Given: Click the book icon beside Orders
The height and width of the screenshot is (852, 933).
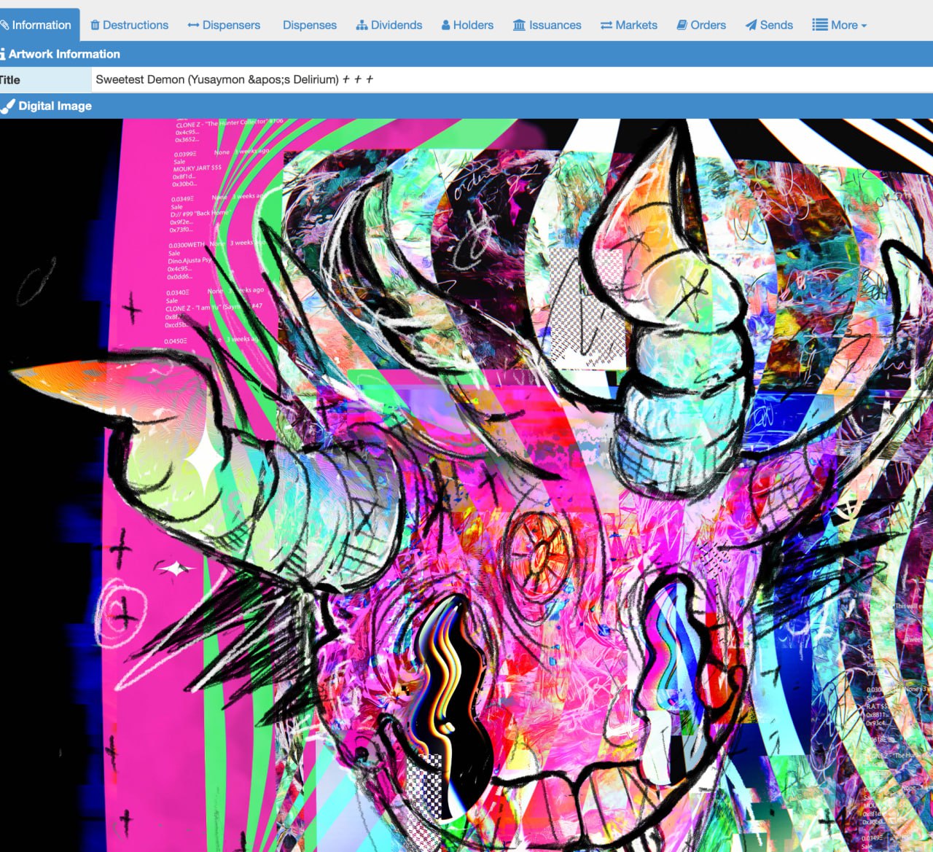Looking at the screenshot, I should [682, 25].
